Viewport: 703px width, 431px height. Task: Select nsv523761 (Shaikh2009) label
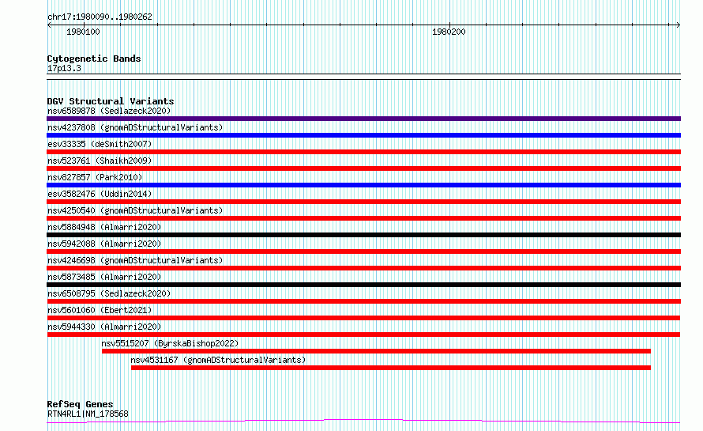[100, 161]
